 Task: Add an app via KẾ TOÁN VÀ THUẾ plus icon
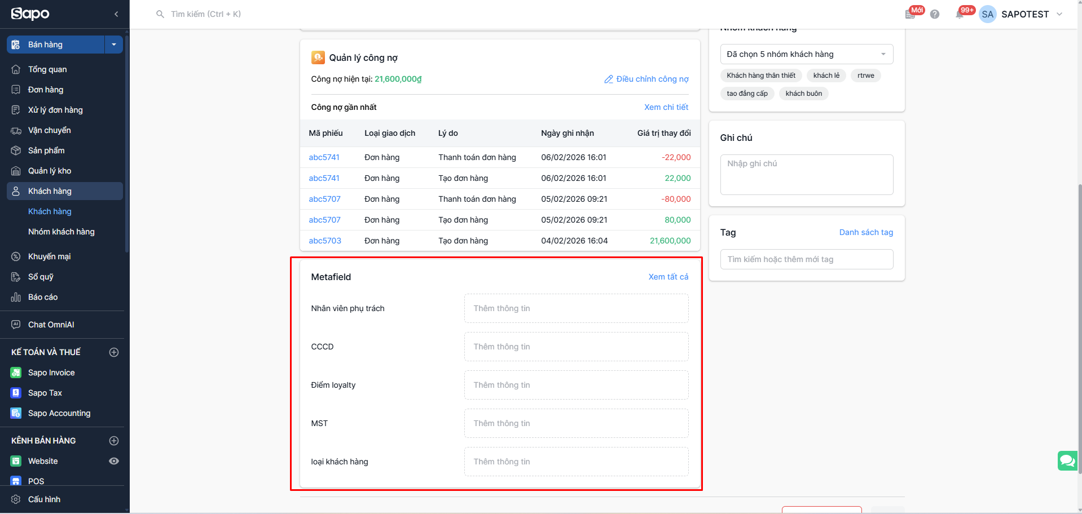pos(114,352)
